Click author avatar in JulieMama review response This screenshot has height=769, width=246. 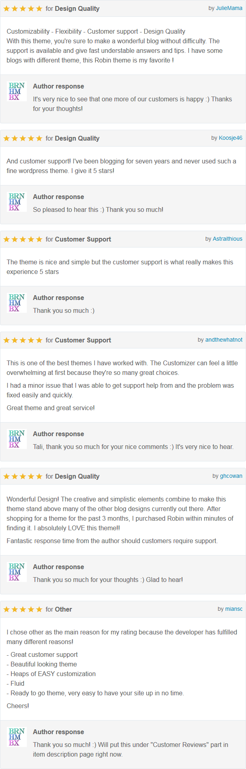[x=17, y=91]
